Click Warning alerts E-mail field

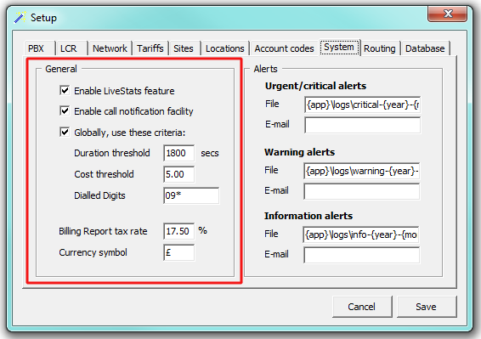(362, 191)
